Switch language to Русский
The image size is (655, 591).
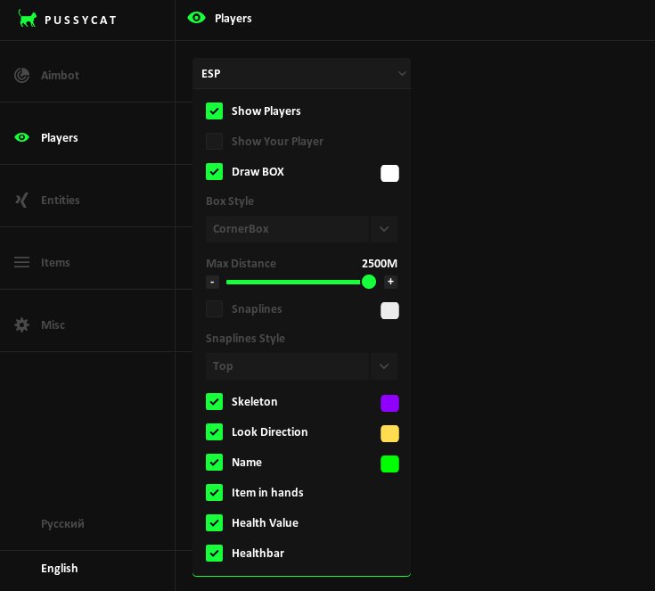62,524
